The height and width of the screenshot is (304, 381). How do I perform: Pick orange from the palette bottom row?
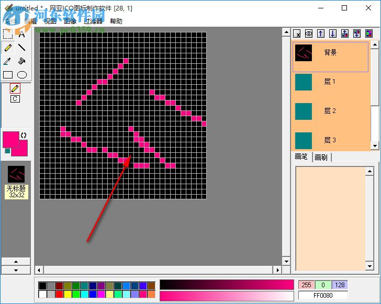tap(151, 294)
